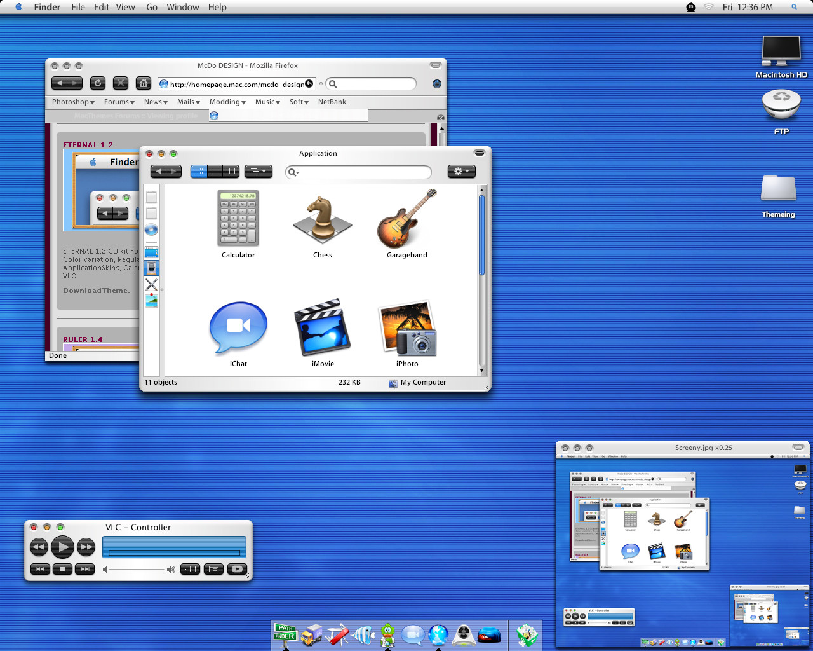
Task: Click VLC stop button
Action: pos(62,569)
